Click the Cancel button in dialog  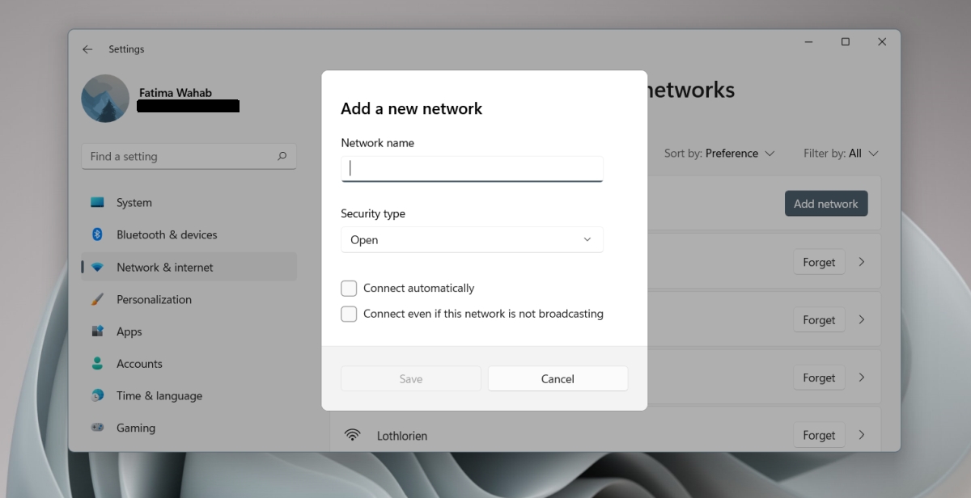tap(558, 378)
